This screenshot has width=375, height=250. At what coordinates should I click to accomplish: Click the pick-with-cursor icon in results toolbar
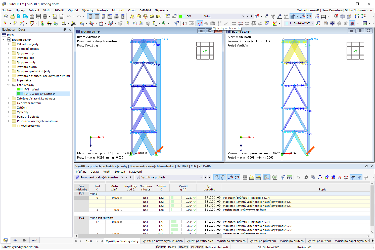298,177
